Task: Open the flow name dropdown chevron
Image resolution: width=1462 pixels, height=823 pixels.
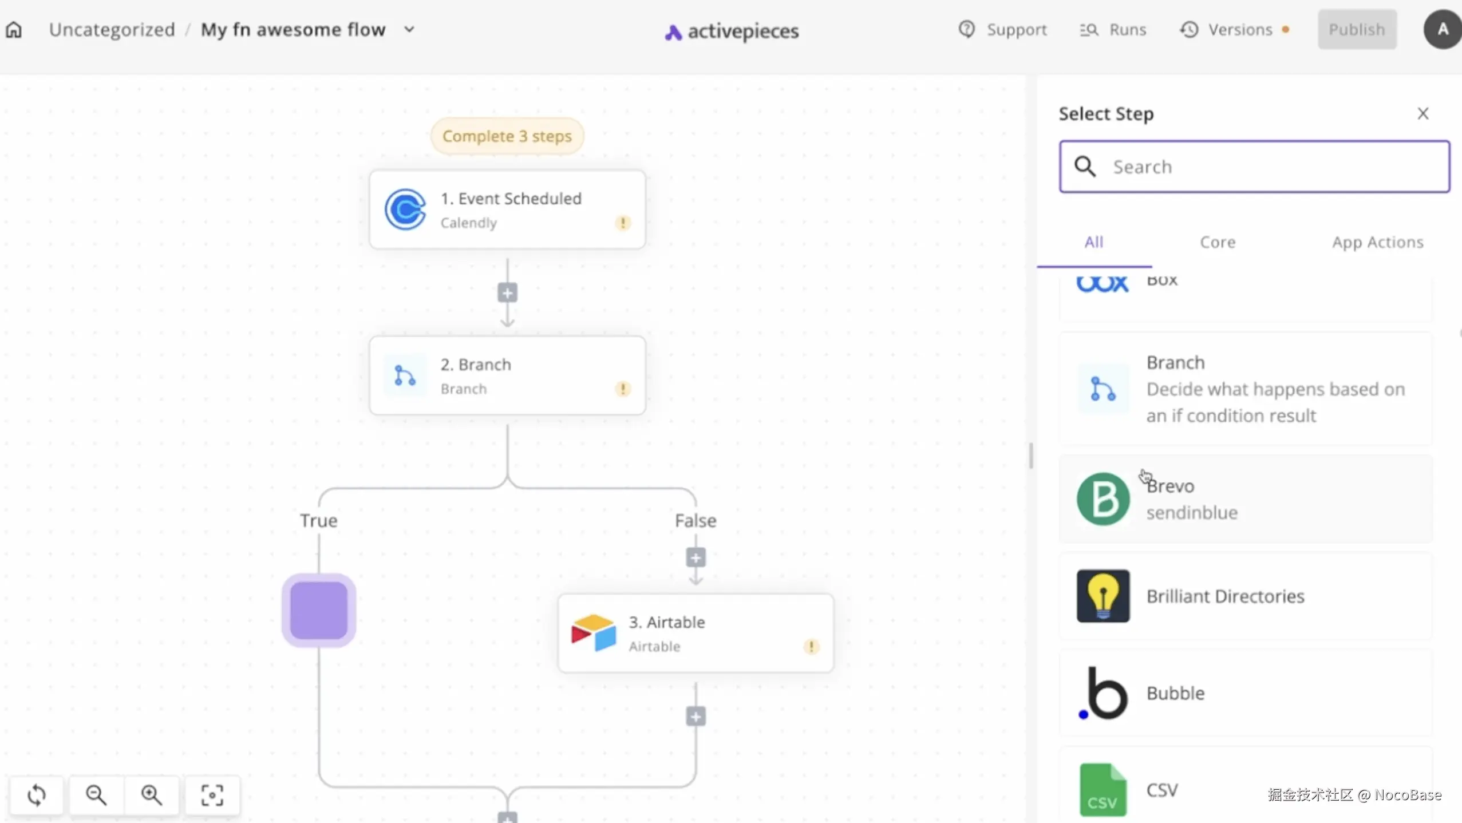Action: [409, 30]
